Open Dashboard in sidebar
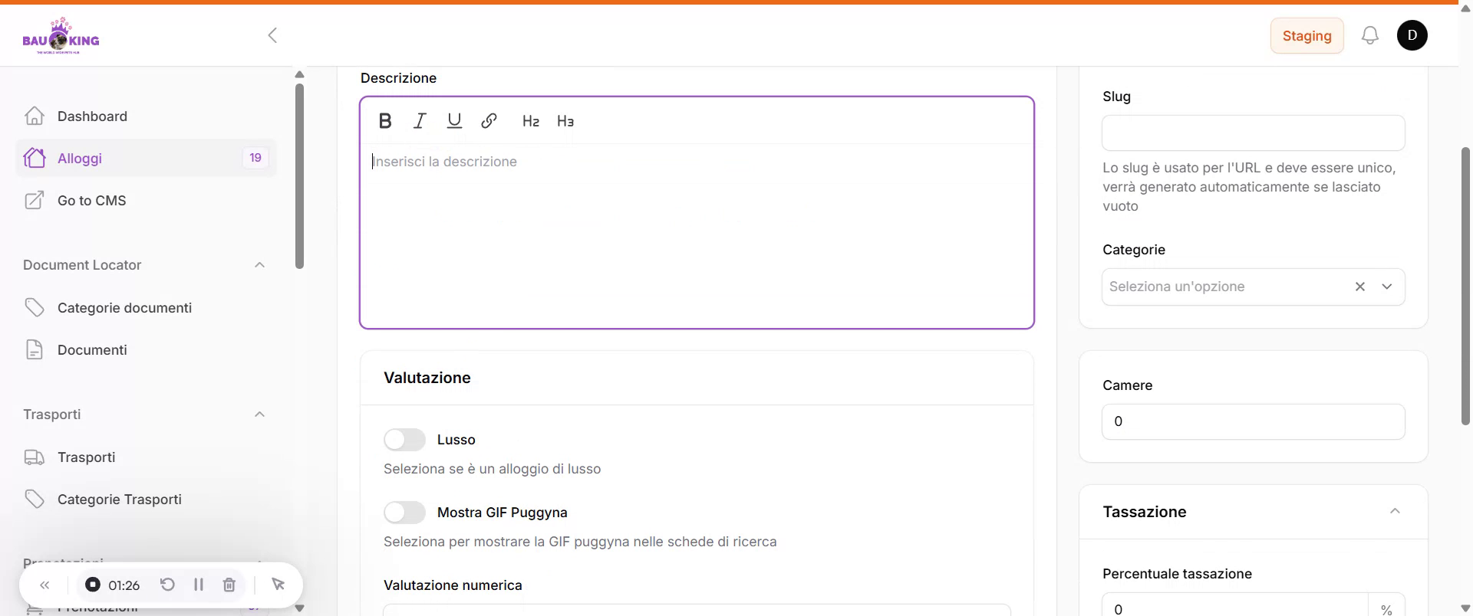Image resolution: width=1473 pixels, height=616 pixels. 146,116
